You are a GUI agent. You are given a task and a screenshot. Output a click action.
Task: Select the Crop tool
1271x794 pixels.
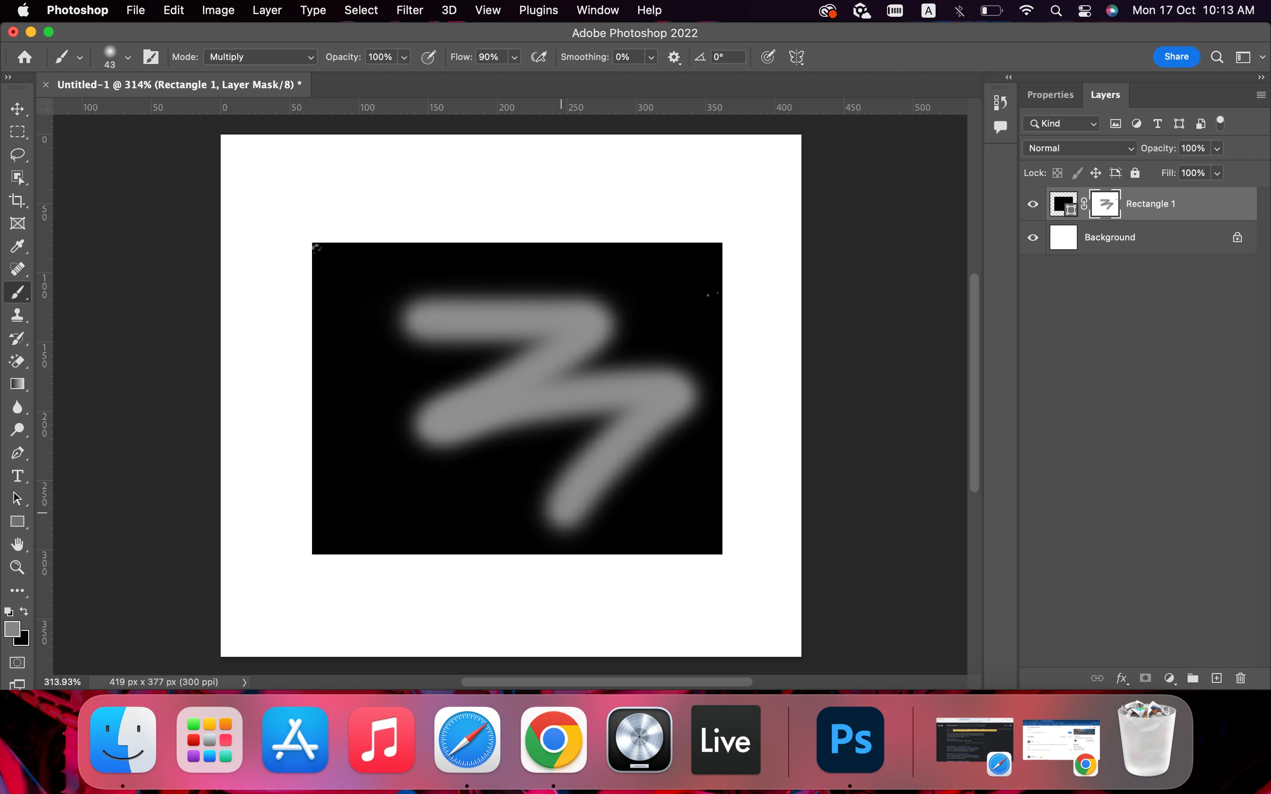17,200
